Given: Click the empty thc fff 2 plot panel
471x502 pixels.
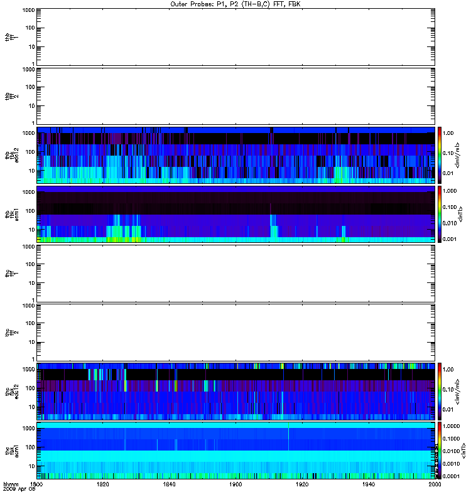Looking at the screenshot, I should pyautogui.click(x=236, y=333).
